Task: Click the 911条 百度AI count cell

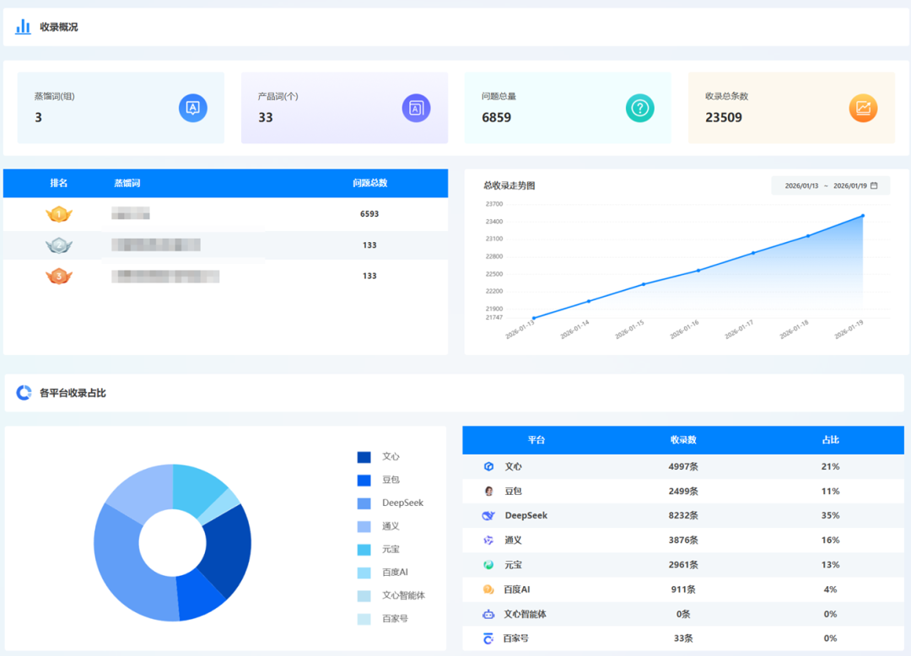Action: [683, 589]
